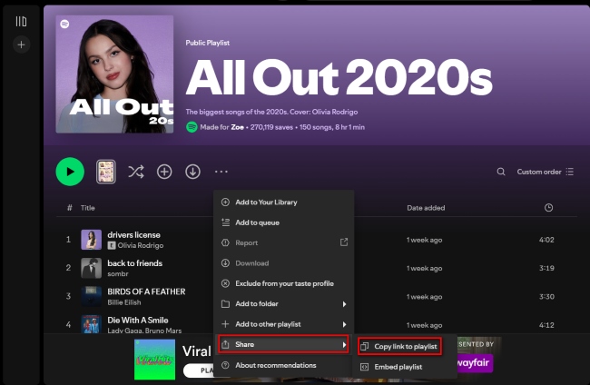The image size is (590, 385).
Task: Click the All Out 2020s cover image
Action: coord(114,74)
